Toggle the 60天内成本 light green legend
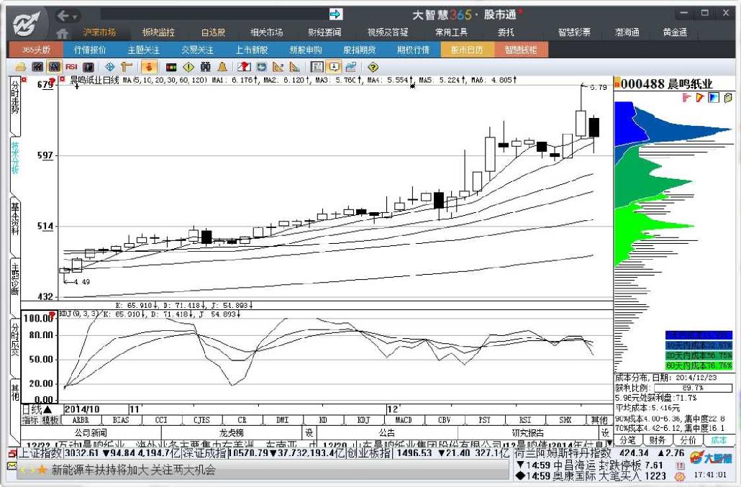The image size is (741, 487). coord(699,365)
